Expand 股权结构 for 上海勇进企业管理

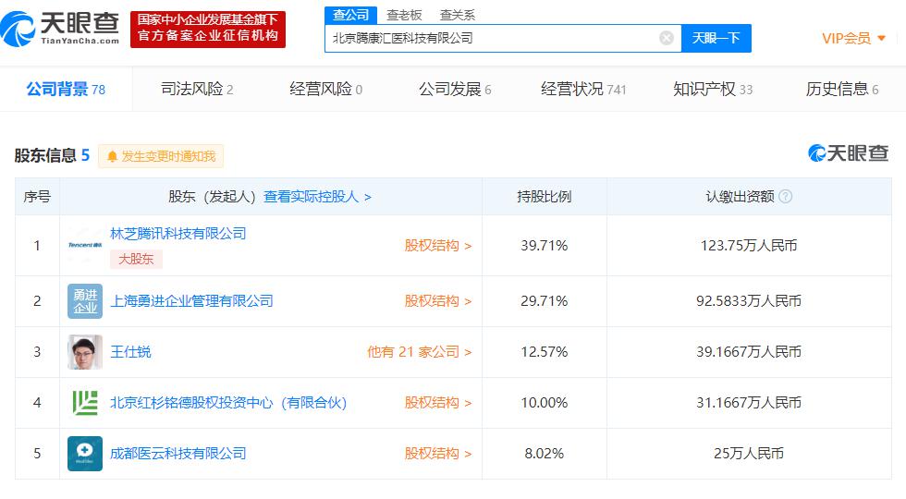pos(438,301)
